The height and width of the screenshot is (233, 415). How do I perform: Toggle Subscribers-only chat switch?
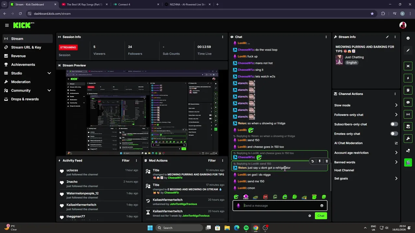[394, 124]
